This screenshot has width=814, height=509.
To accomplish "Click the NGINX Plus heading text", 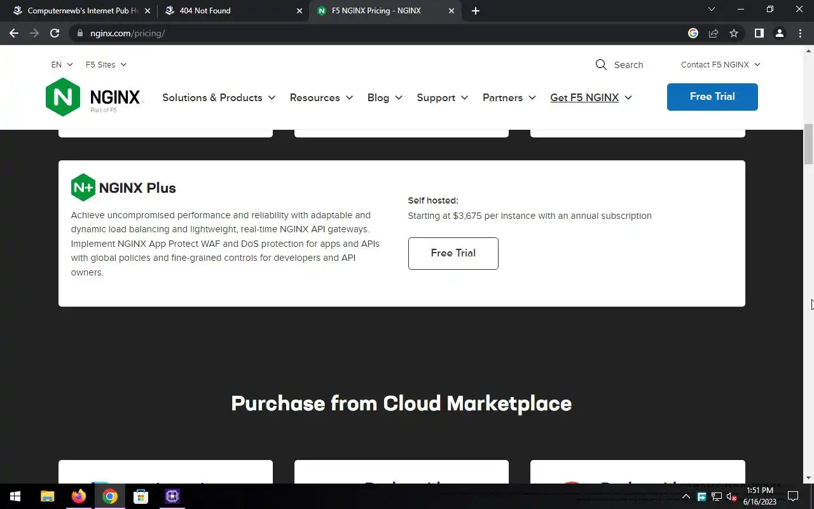I will pyautogui.click(x=137, y=188).
